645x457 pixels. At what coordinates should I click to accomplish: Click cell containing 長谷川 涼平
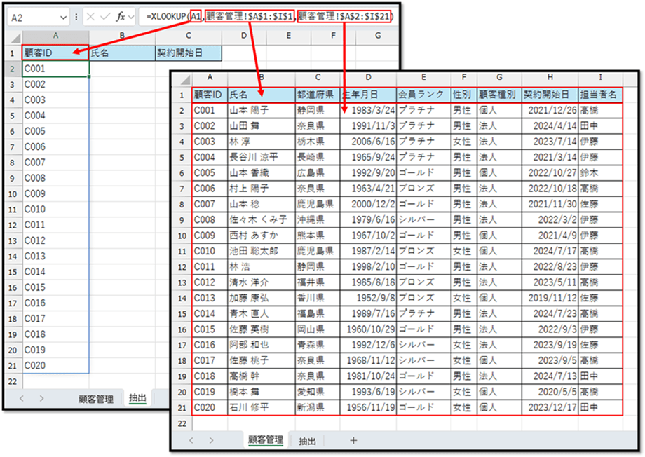click(261, 157)
